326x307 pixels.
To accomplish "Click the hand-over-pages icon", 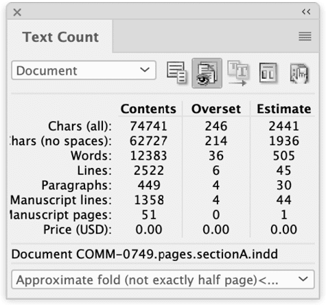I will pyautogui.click(x=299, y=73).
